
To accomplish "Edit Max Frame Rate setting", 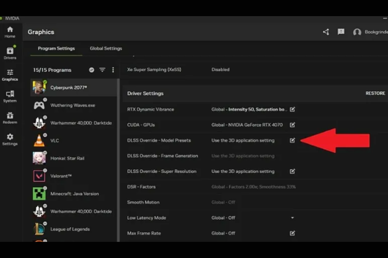I will coord(292,233).
